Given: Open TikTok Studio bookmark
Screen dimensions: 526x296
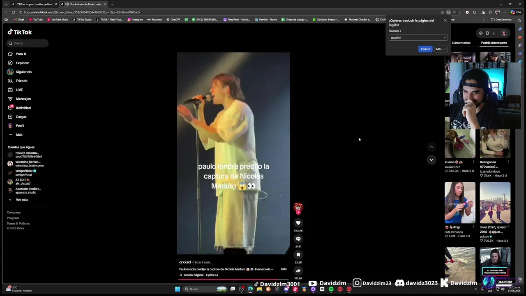Looking at the screenshot, I should click(82, 20).
